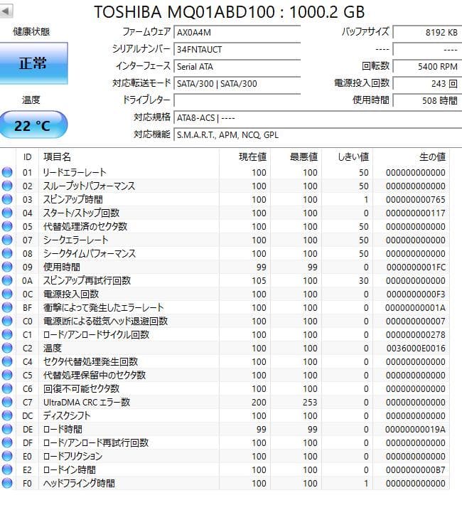
Task: Click the buffer size field 8192 KB
Action: pos(427,33)
